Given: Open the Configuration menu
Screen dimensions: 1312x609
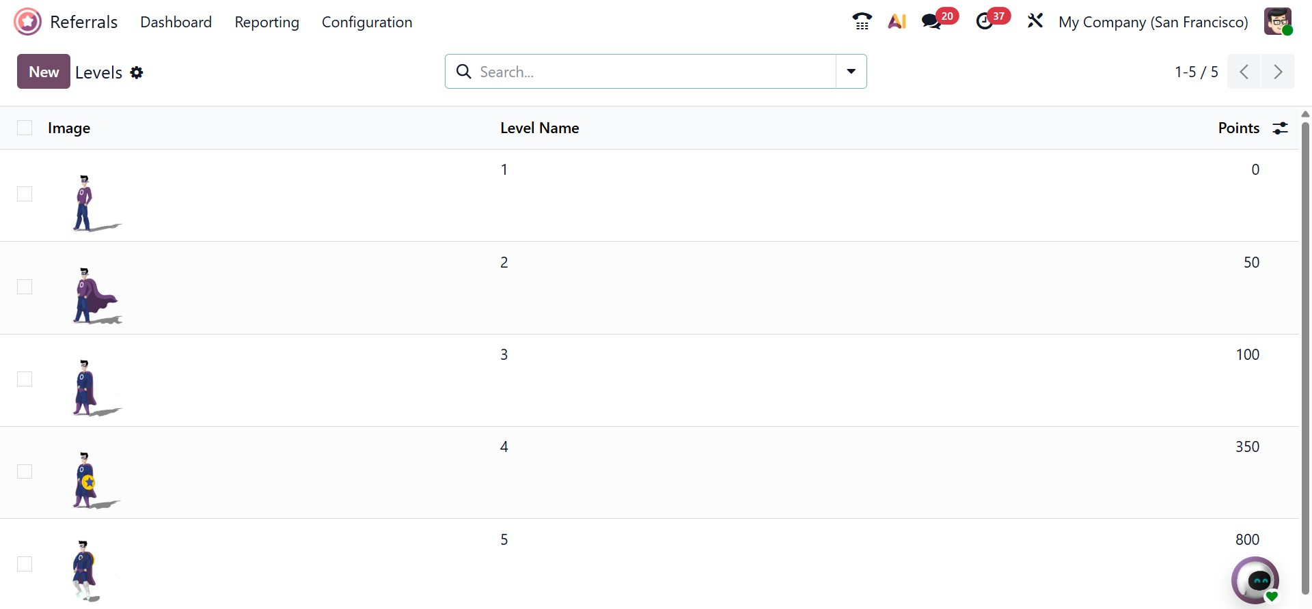Looking at the screenshot, I should tap(367, 22).
